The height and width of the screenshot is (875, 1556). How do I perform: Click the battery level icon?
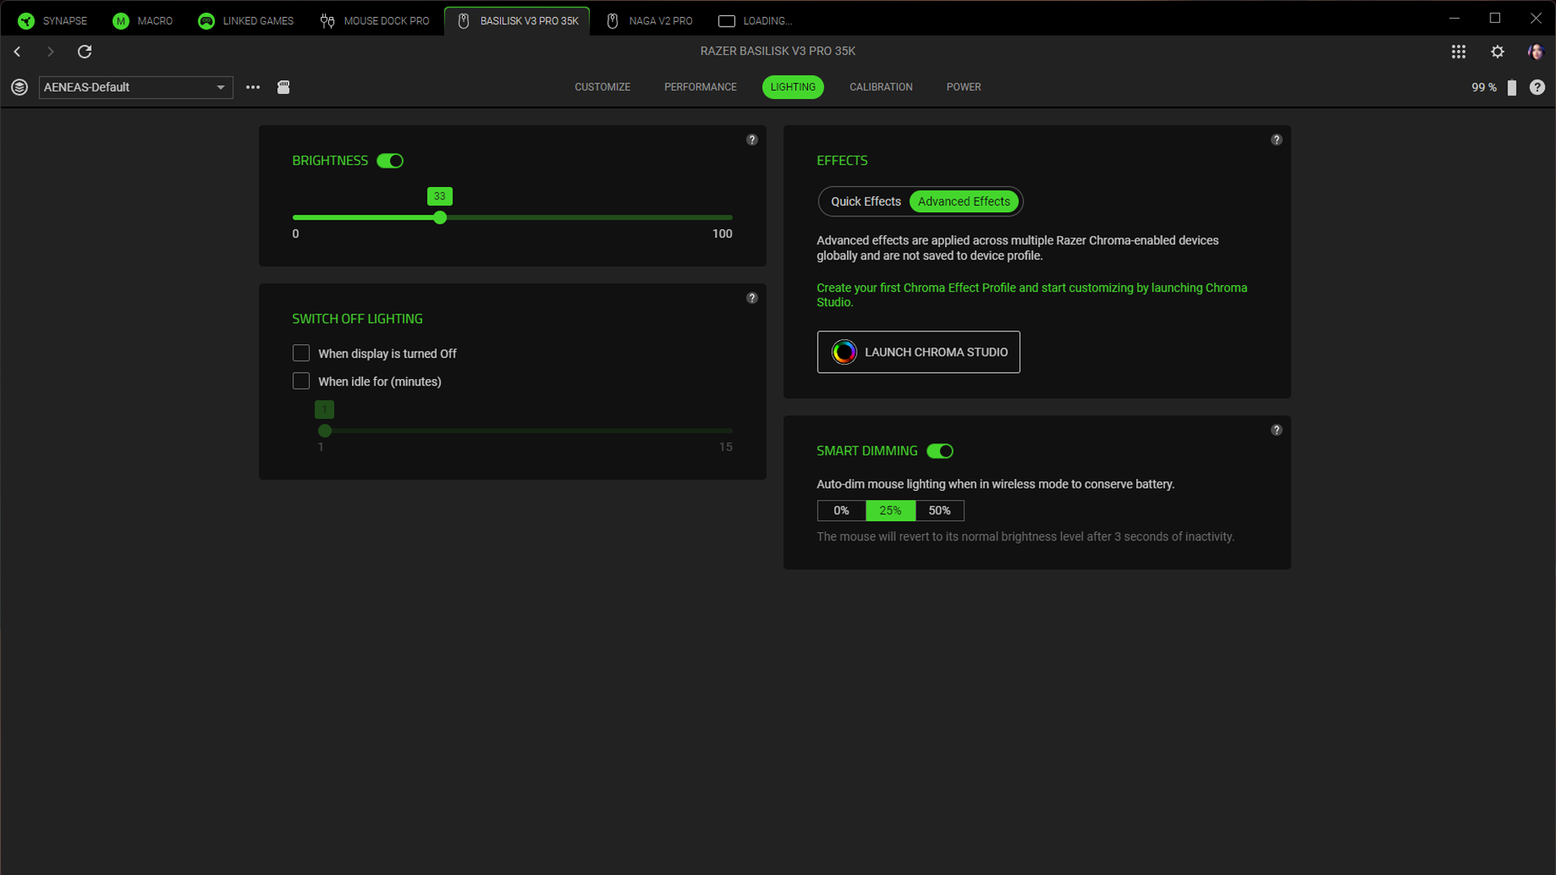1511,87
